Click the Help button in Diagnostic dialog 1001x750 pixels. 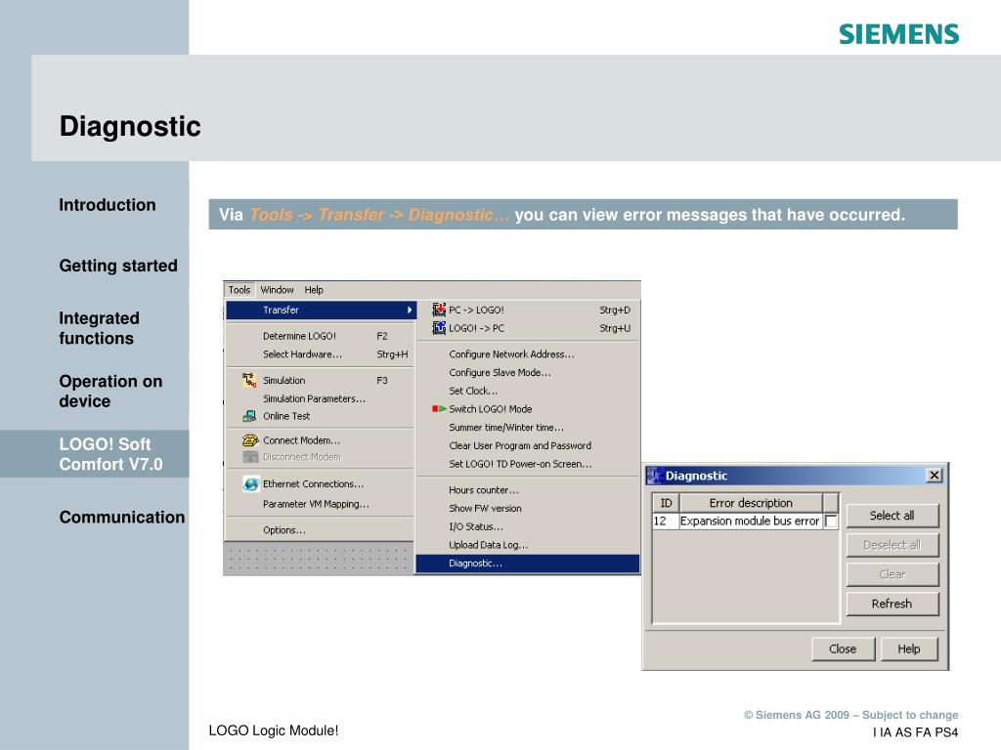909,649
